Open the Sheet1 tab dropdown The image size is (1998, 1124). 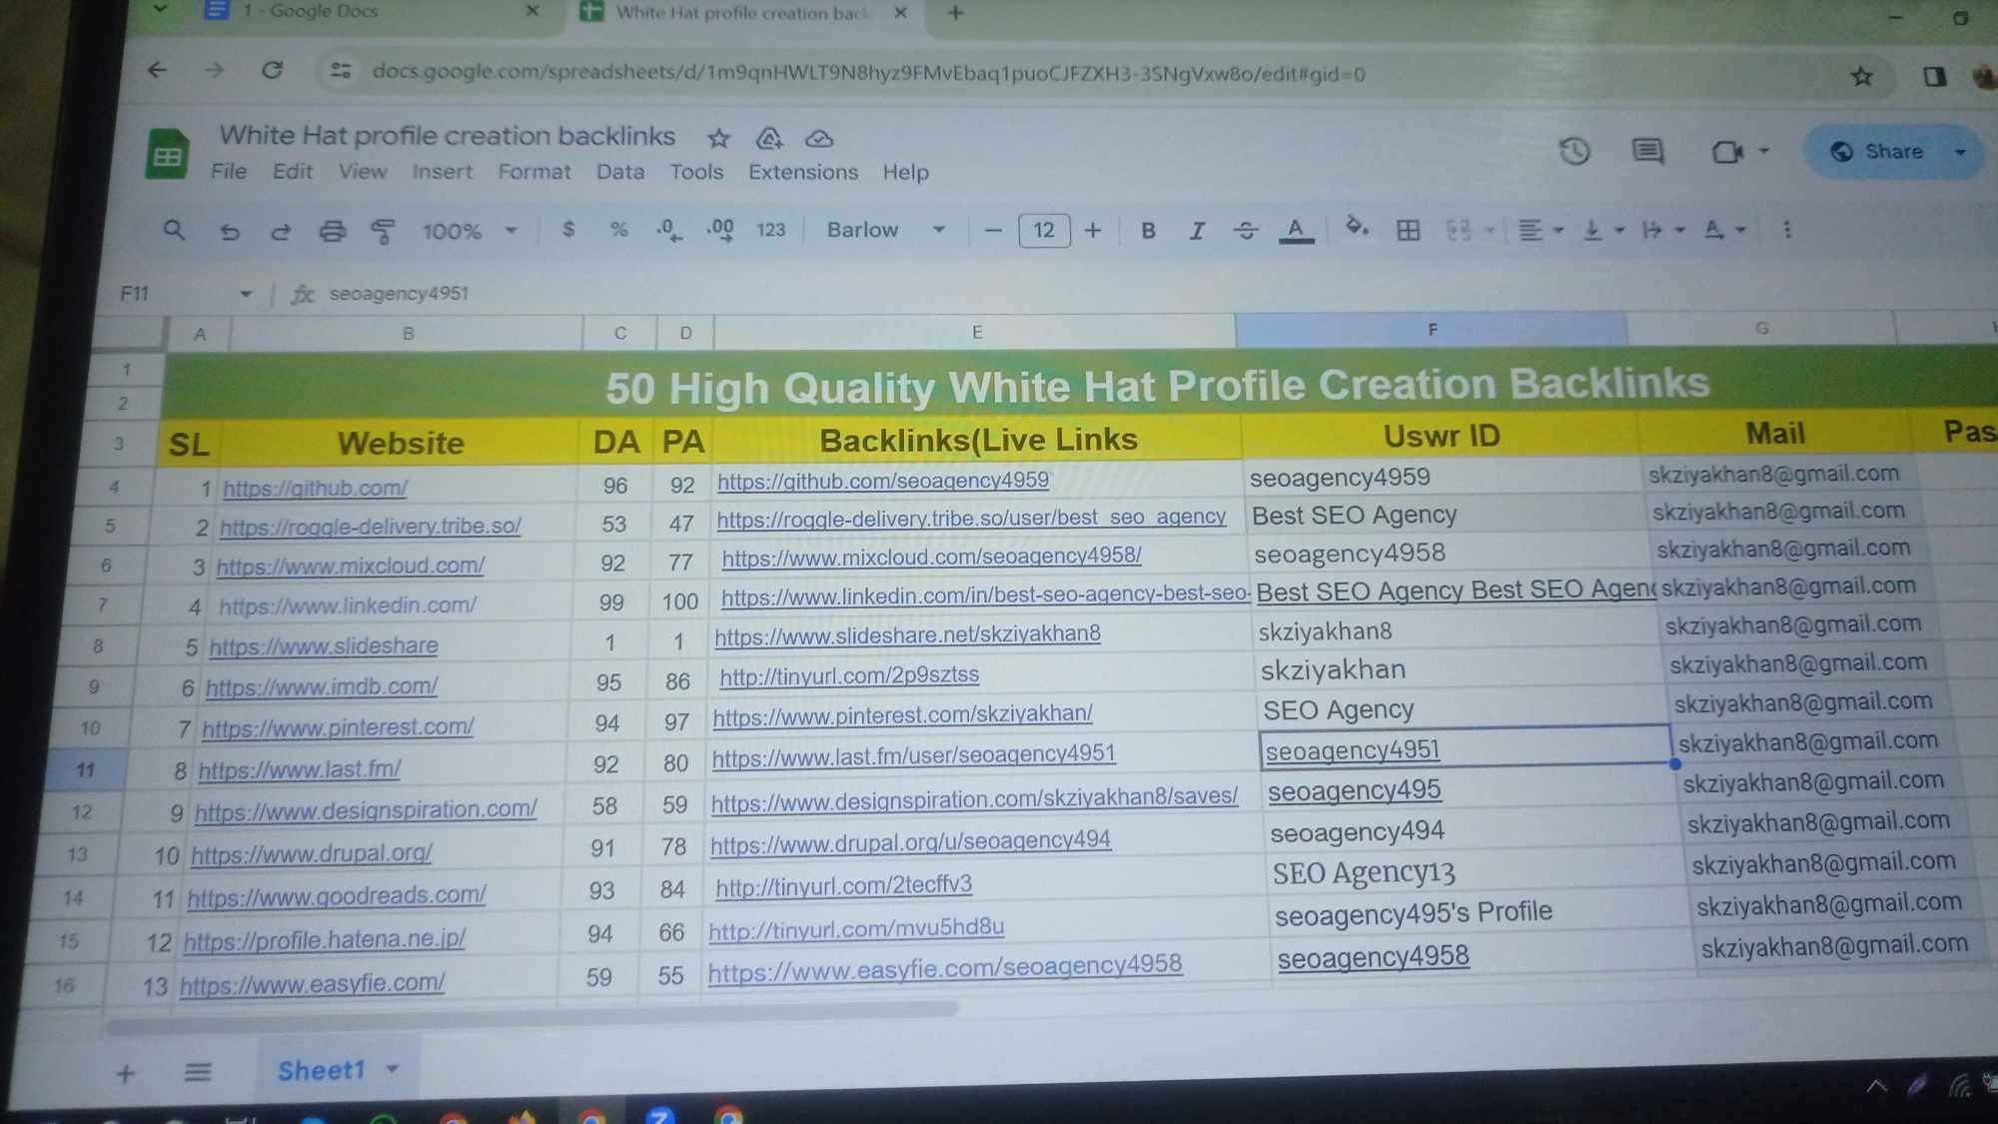[392, 1069]
